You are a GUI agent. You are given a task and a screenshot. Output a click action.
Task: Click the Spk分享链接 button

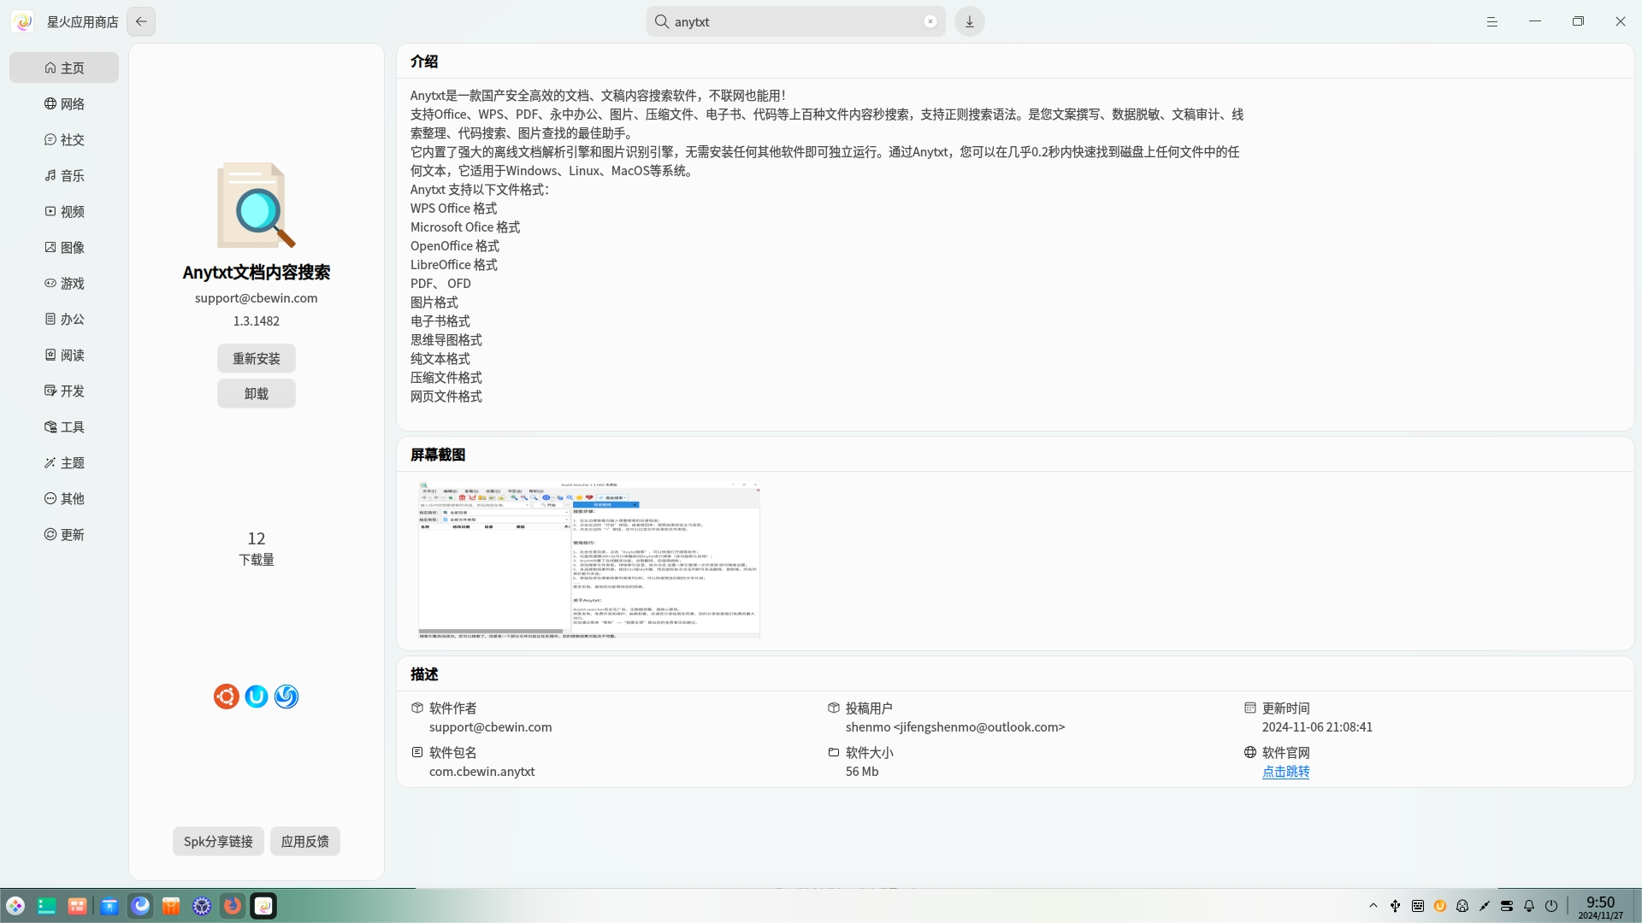[218, 841]
